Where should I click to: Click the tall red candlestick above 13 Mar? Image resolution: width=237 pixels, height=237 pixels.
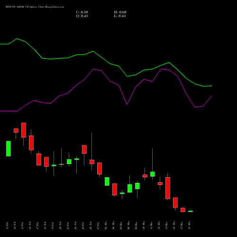[x=168, y=188]
